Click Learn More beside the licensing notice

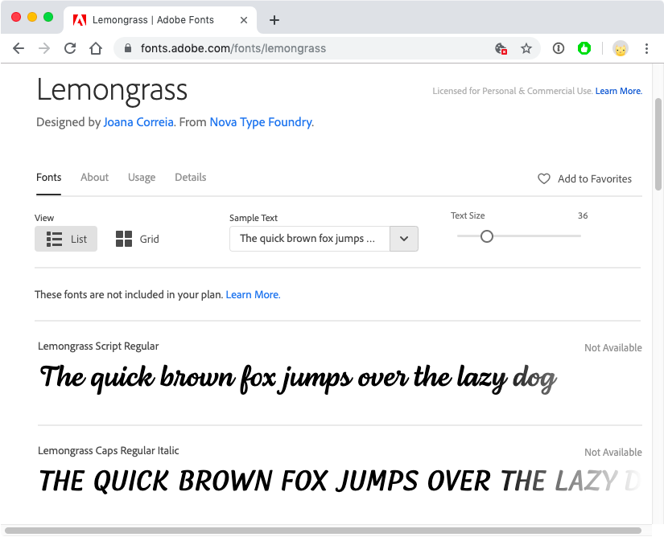(619, 91)
